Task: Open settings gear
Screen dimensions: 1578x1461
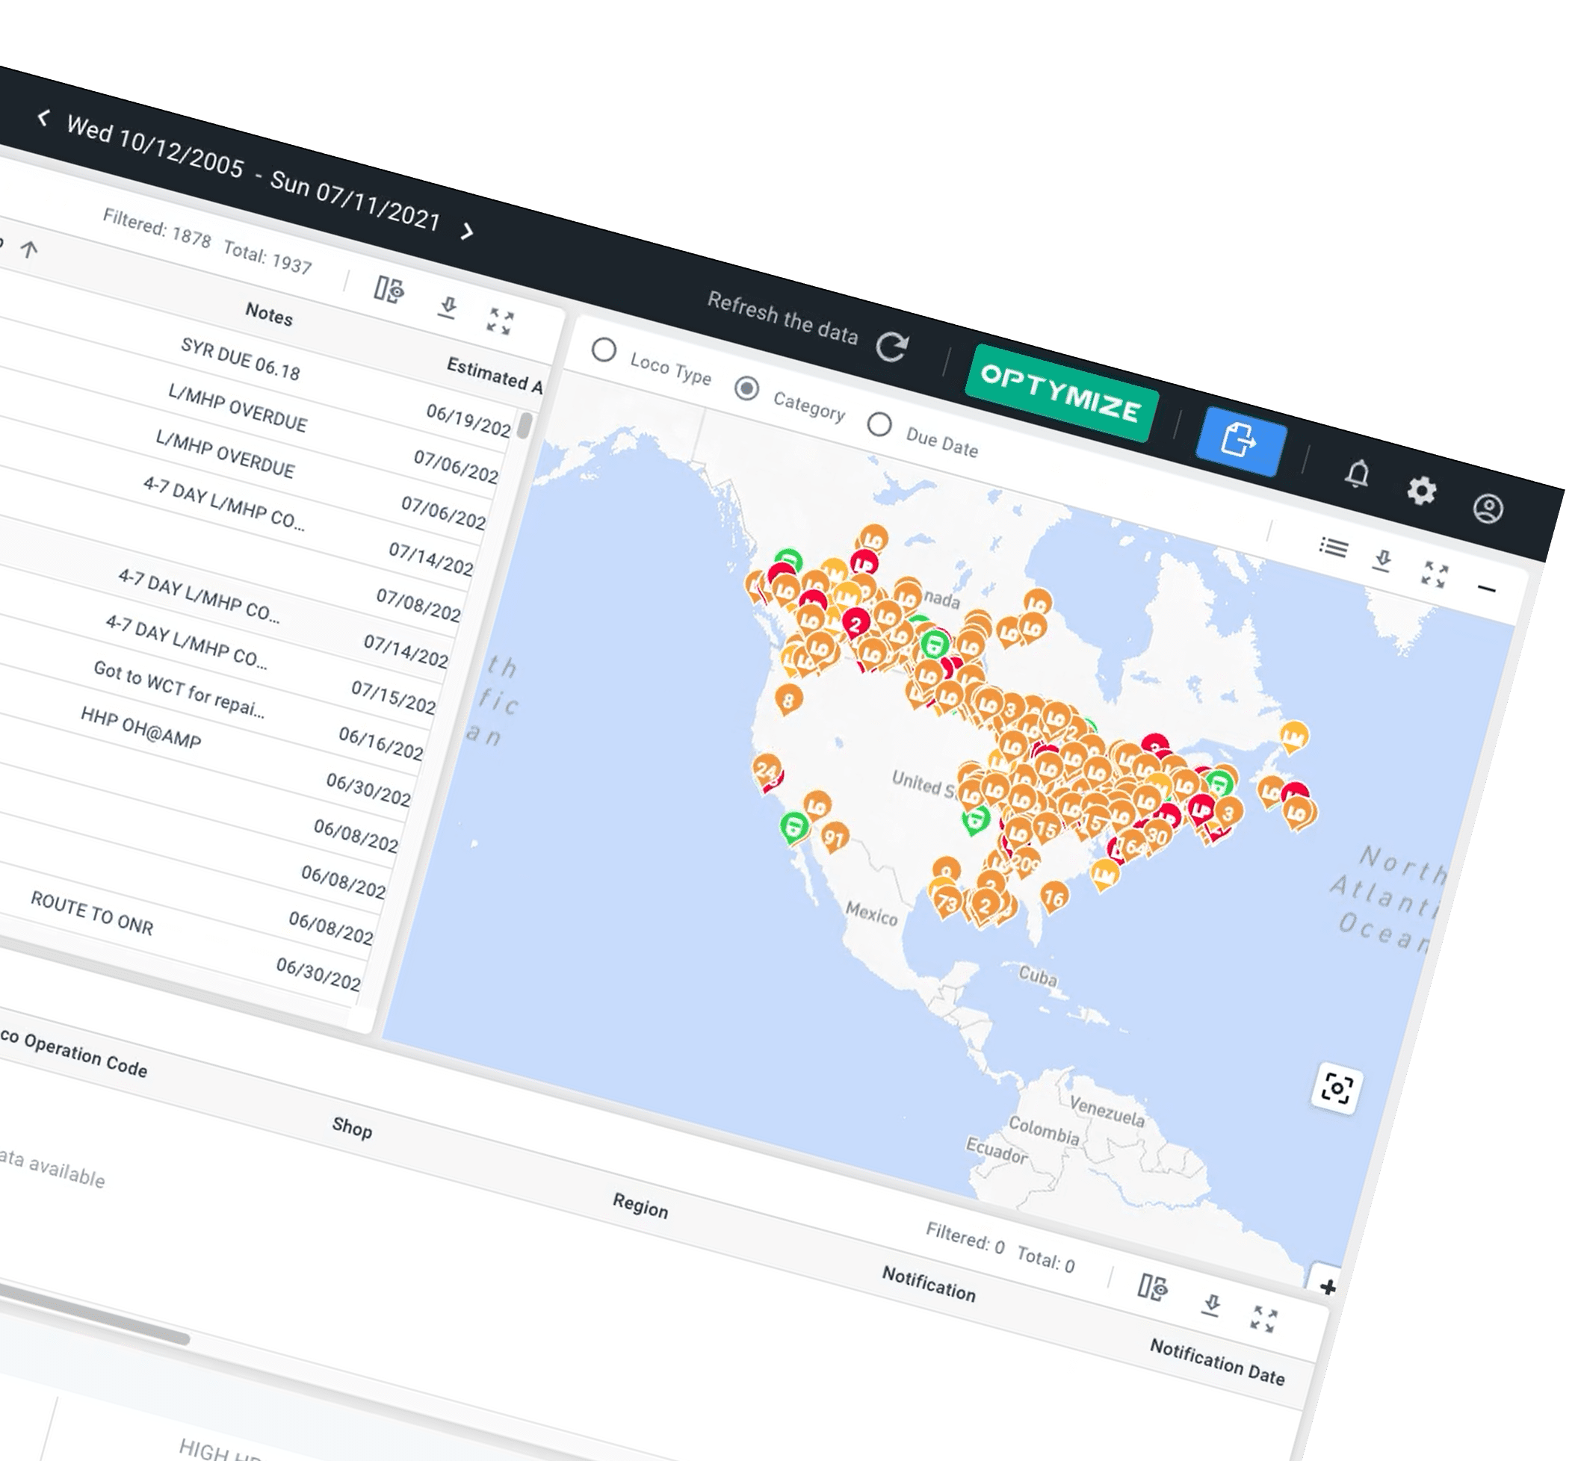Action: click(x=1421, y=491)
